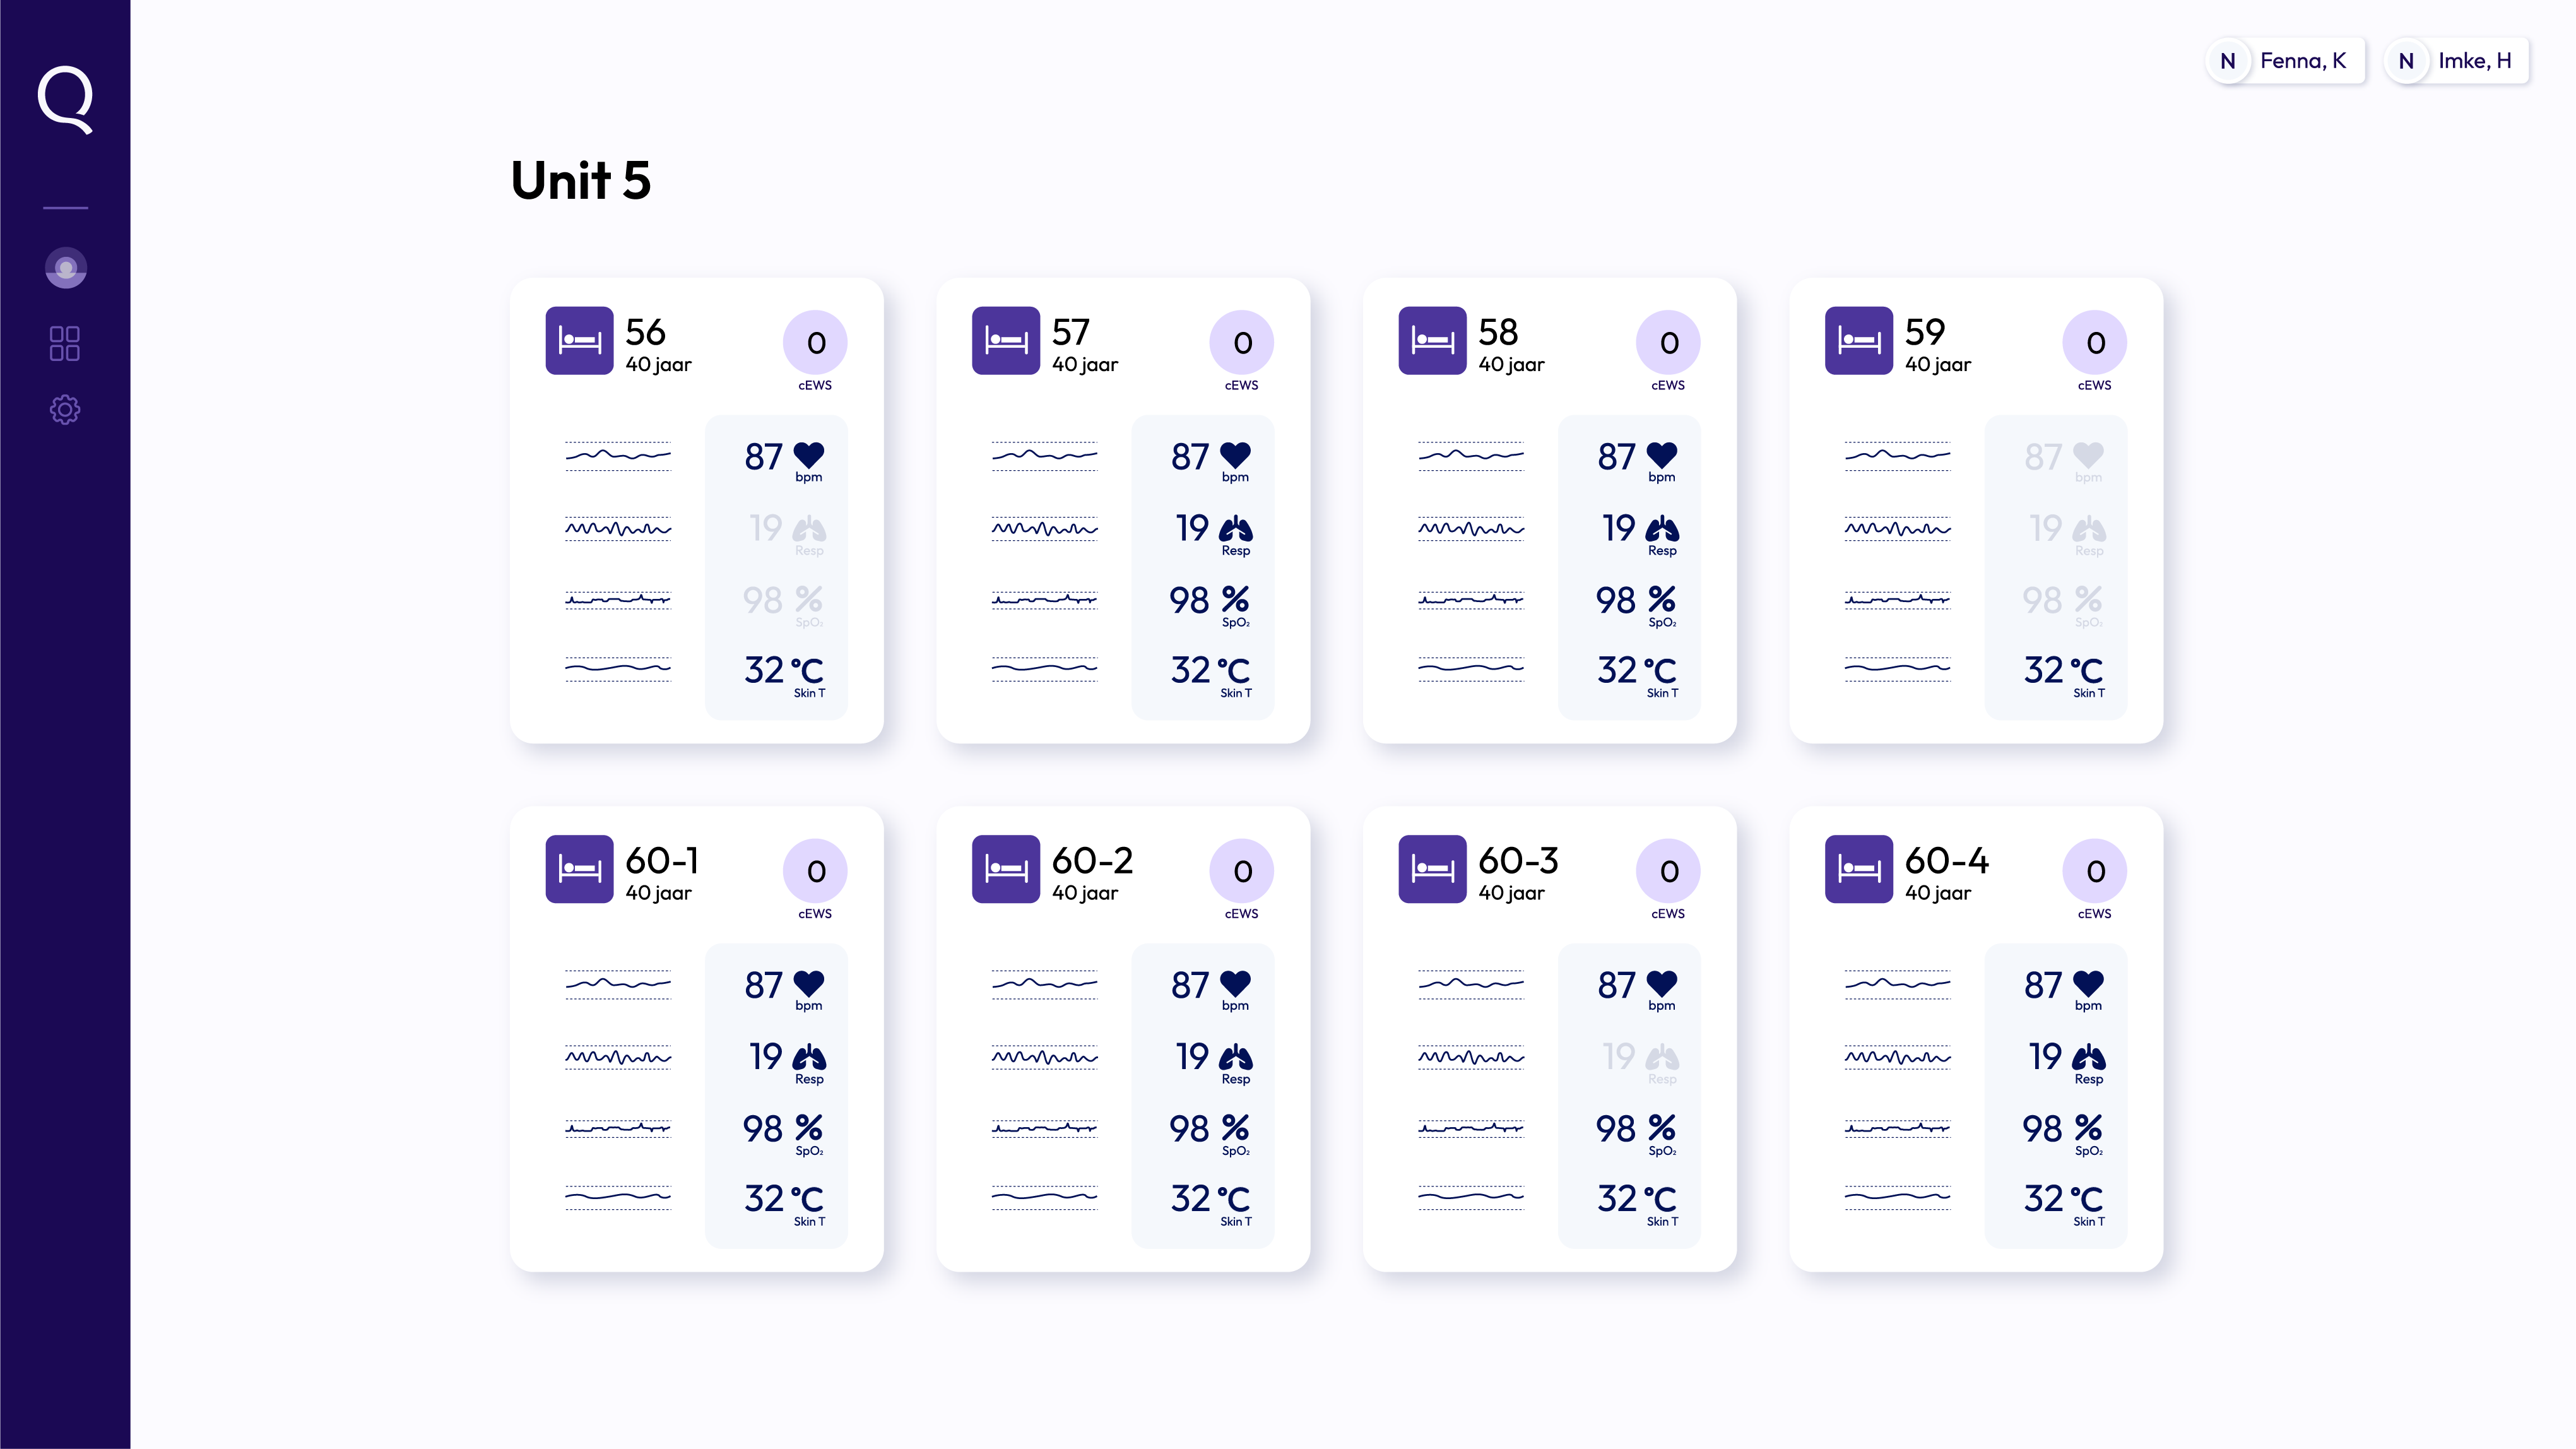Screen dimensions: 2576x1449
Task: Click the bed icon for room 56
Action: [x=579, y=341]
